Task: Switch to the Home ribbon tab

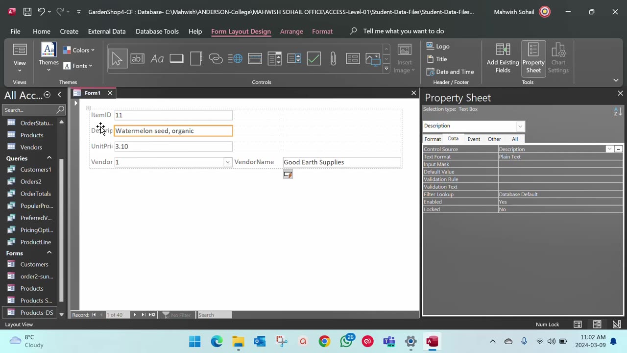Action: (42, 31)
